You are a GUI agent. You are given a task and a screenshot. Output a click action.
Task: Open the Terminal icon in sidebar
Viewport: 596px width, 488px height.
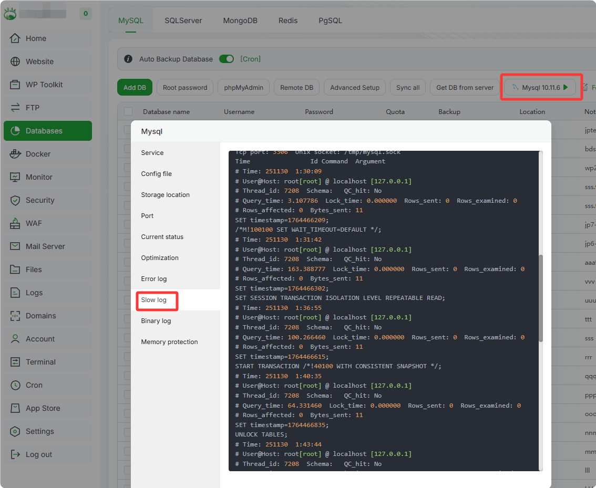(x=15, y=362)
